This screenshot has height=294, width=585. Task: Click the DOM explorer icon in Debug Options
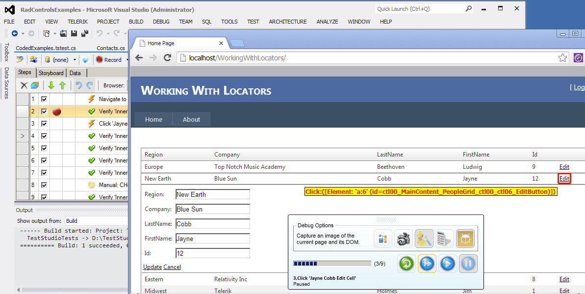(383, 239)
